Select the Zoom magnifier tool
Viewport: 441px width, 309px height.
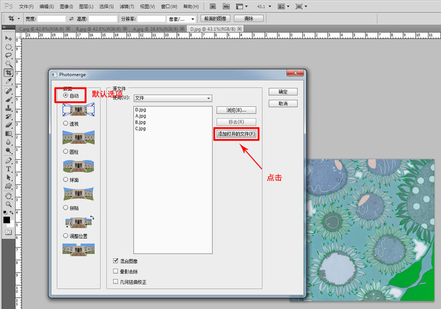[8, 204]
